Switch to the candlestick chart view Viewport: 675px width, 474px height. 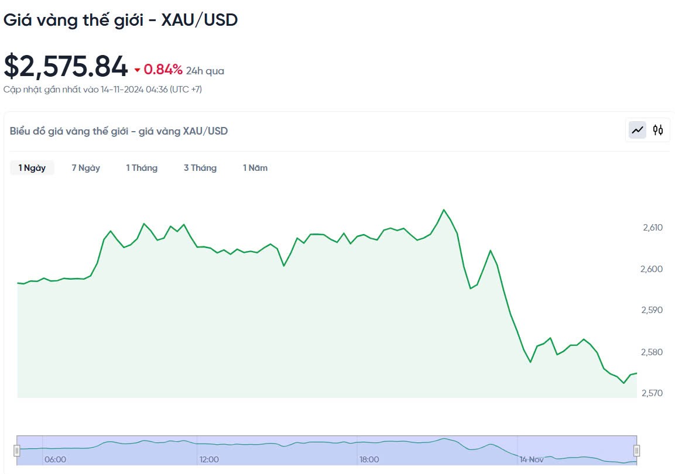(x=658, y=130)
